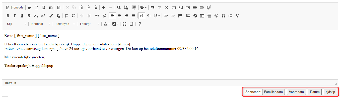Print the editor content

tap(51, 7)
